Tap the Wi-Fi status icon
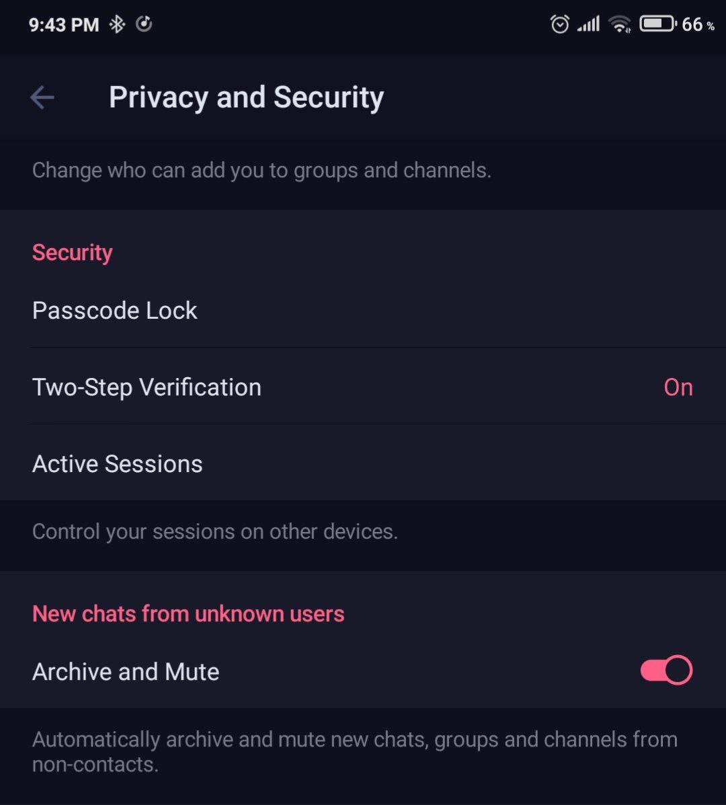This screenshot has height=805, width=726. click(x=619, y=25)
